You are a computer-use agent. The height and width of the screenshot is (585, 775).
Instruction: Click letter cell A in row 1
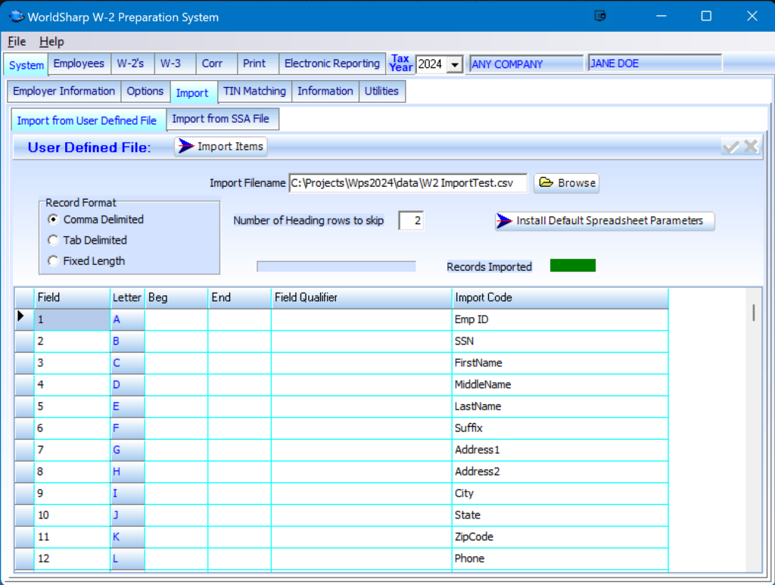pyautogui.click(x=127, y=319)
